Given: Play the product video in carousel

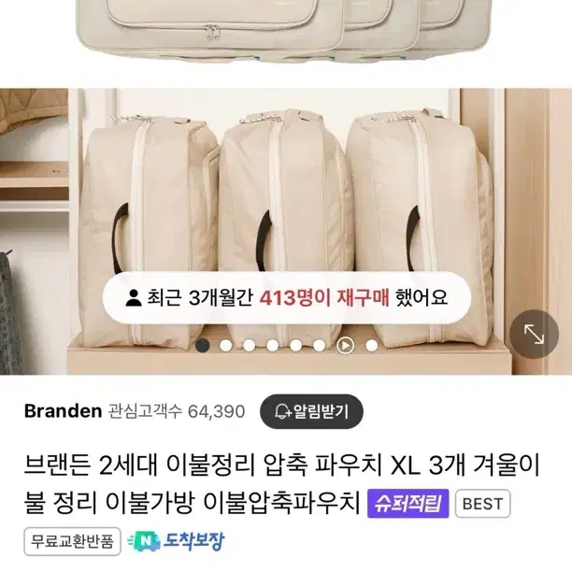Looking at the screenshot, I should click(x=345, y=345).
